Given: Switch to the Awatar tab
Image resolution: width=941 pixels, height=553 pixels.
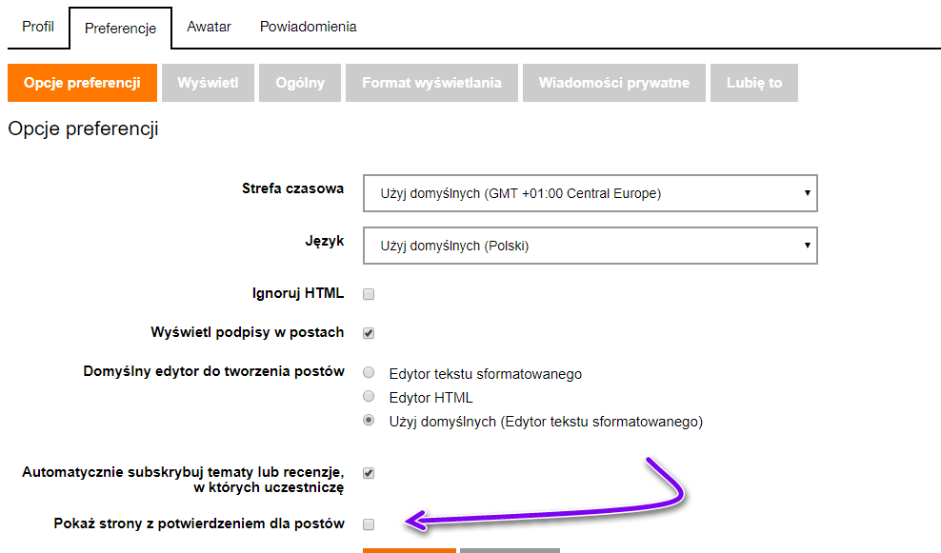Looking at the screenshot, I should point(209,27).
